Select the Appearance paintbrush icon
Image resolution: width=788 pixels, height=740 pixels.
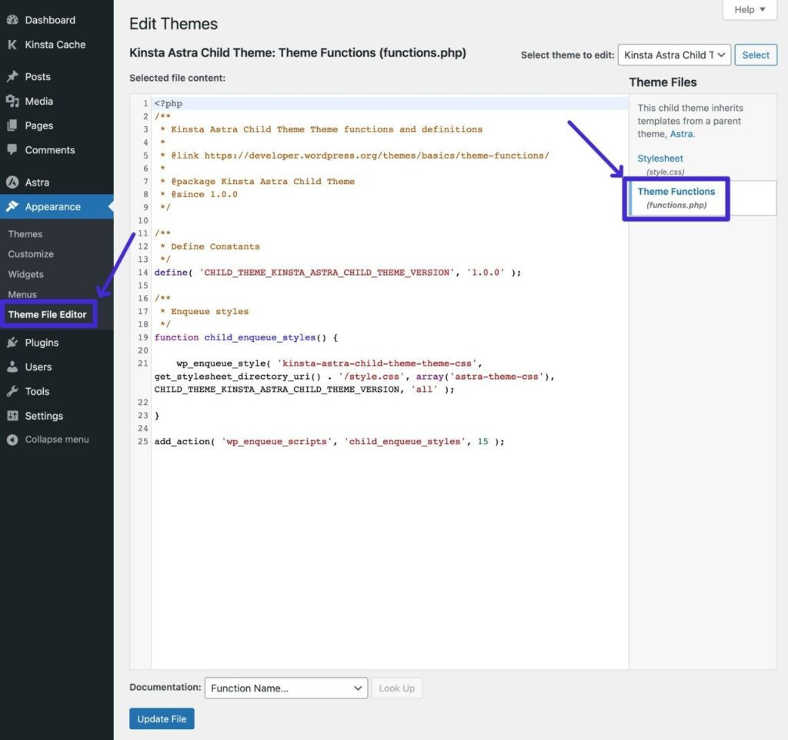click(x=13, y=206)
